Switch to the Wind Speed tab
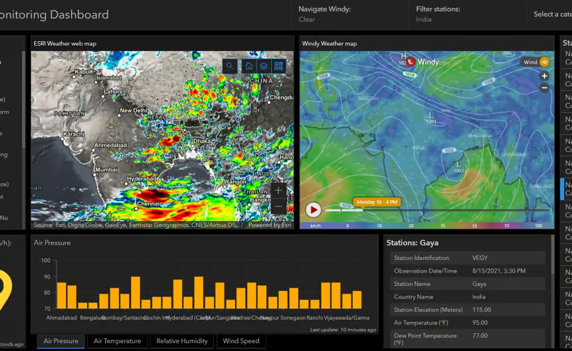 (x=241, y=341)
